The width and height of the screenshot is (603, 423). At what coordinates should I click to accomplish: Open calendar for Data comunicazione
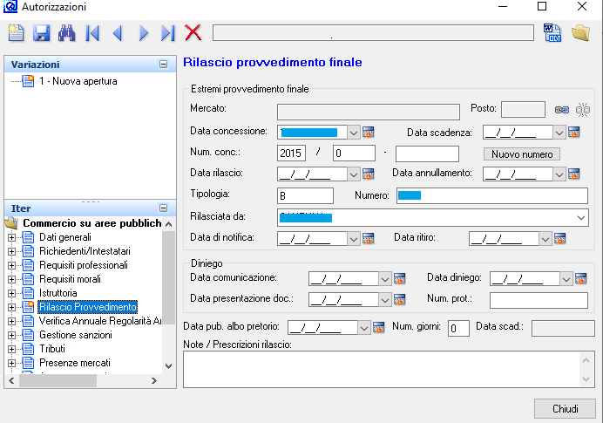click(x=400, y=279)
